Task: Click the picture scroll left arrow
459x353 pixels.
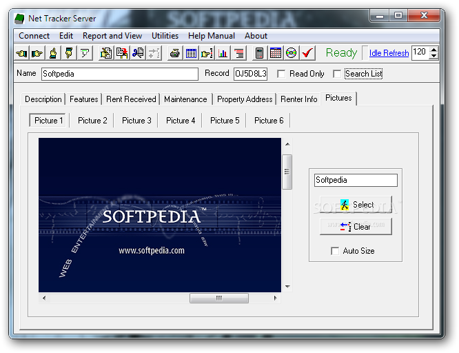Action: pos(44,298)
